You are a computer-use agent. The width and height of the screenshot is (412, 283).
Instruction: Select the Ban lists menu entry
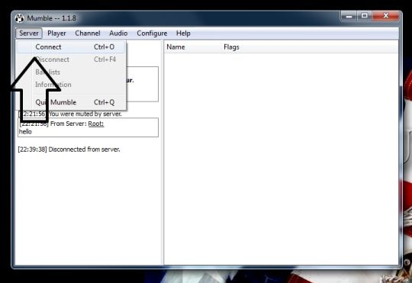(x=71, y=72)
